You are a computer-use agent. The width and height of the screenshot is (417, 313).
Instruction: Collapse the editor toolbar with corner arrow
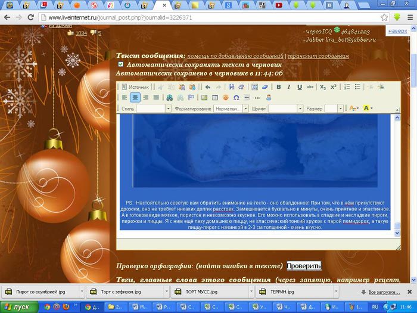(397, 110)
